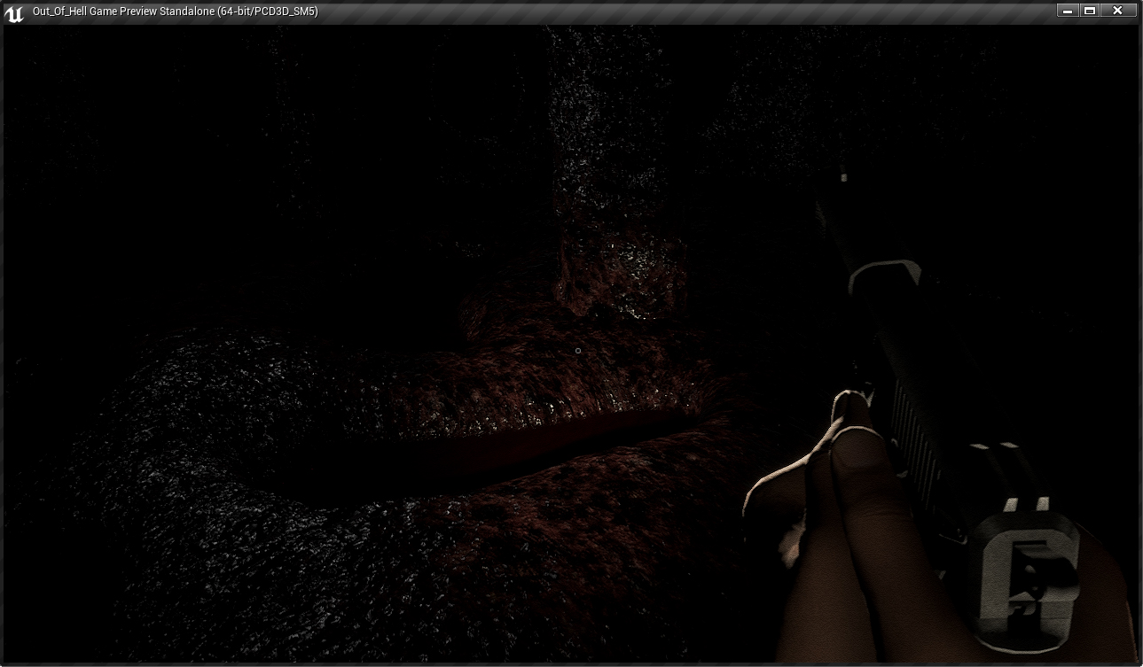Viewport: 1143px width, 667px height.
Task: Click the pistol's hammer at the rear
Action: click(x=1029, y=567)
